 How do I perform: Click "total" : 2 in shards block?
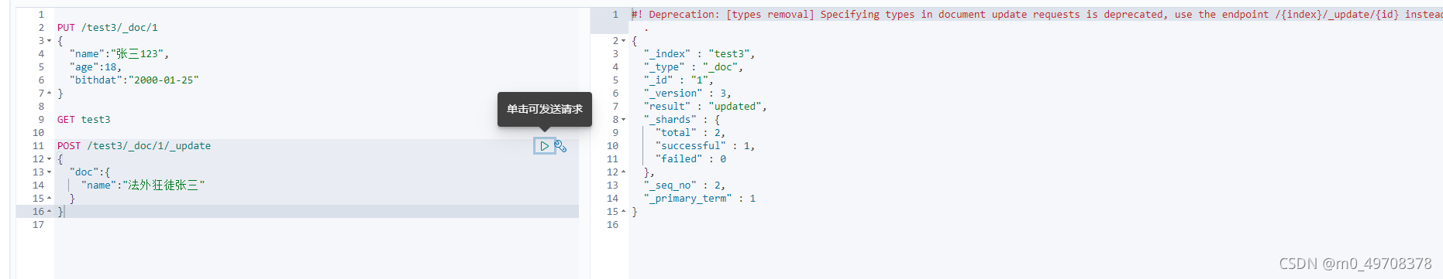pyautogui.click(x=690, y=133)
